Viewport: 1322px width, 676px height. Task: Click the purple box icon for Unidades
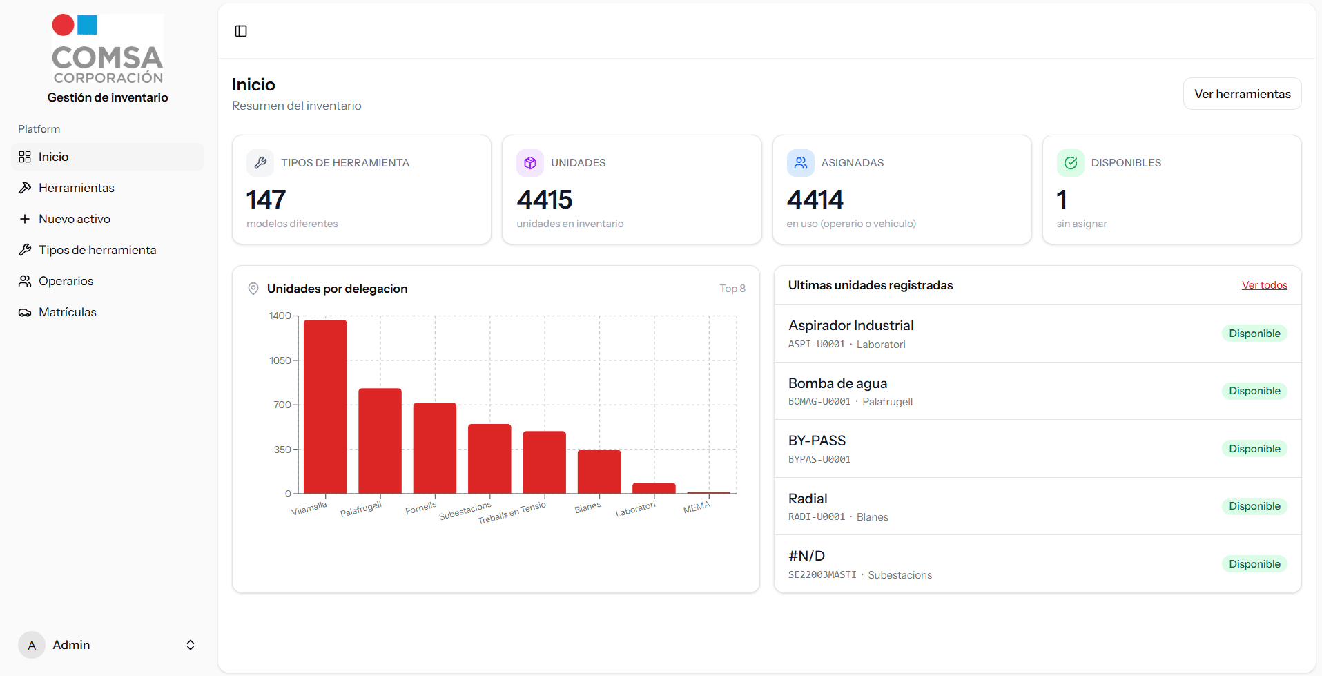[530, 163]
